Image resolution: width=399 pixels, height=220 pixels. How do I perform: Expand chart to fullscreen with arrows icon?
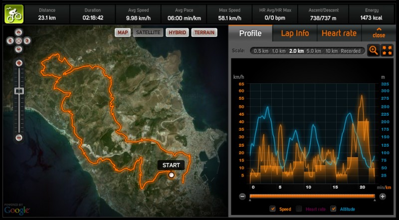(x=387, y=50)
